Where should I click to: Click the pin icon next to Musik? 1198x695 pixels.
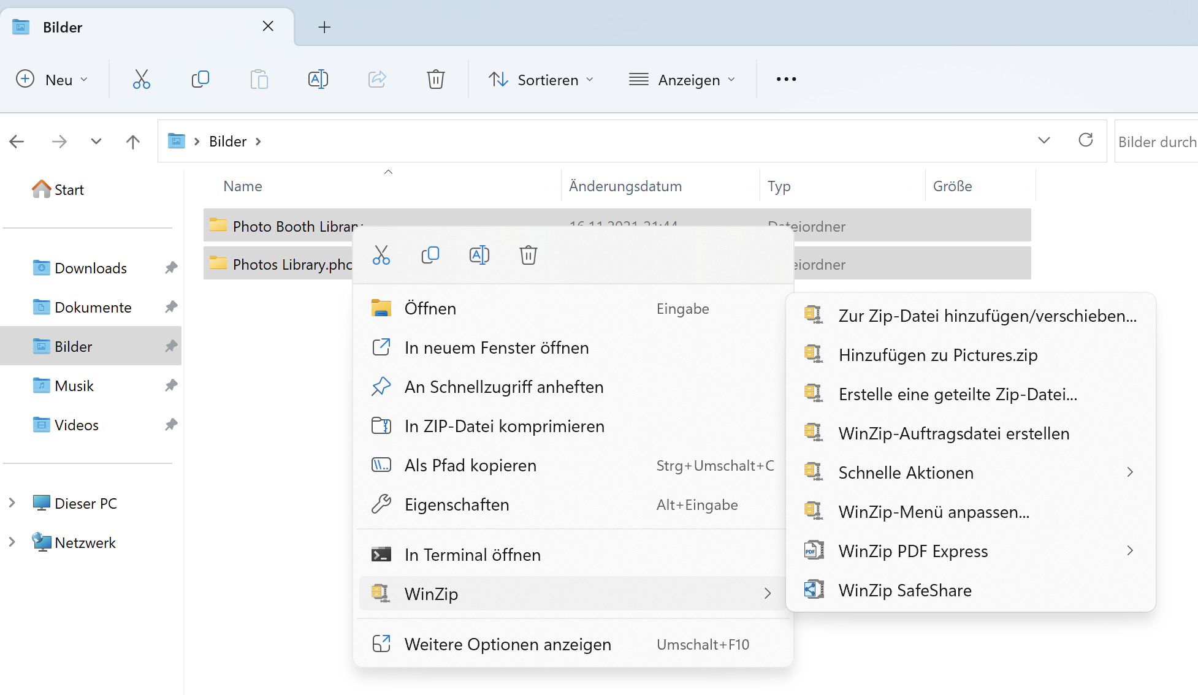(171, 385)
